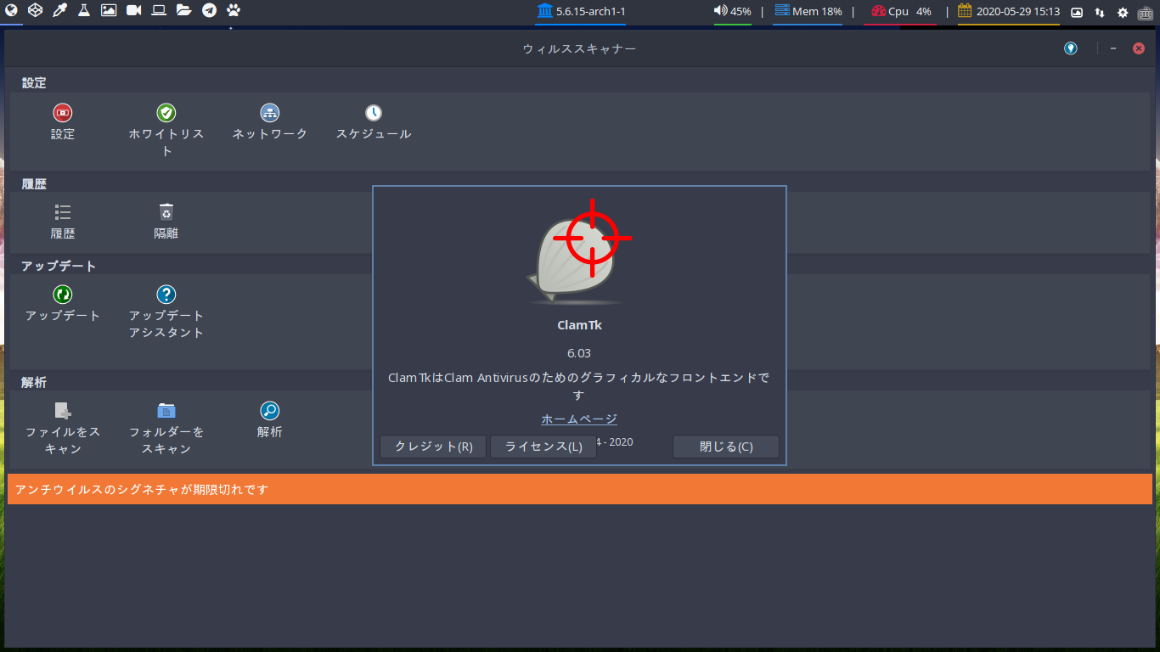
Task: Open the ホームページ homepage link
Action: pyautogui.click(x=579, y=419)
